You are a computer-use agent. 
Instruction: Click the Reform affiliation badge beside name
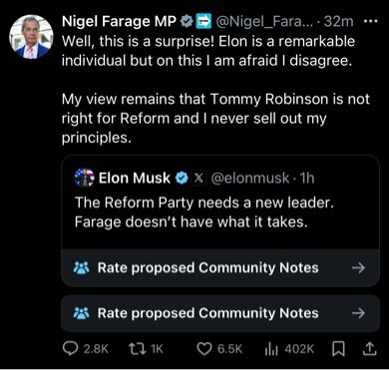[x=204, y=22]
